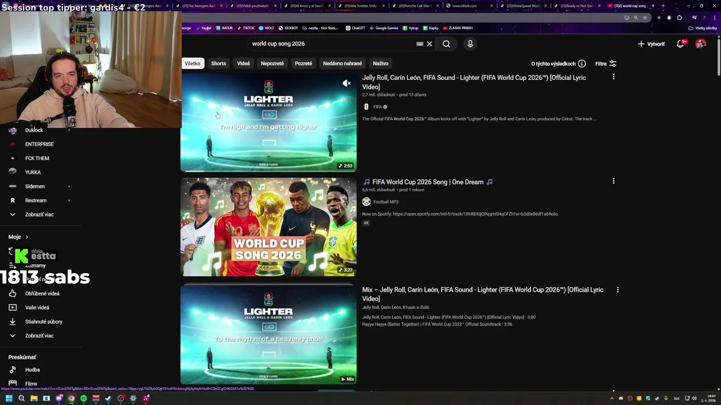This screenshot has height=405, width=721.
Task: Open Obľúbené videá liked videos
Action: click(x=42, y=294)
